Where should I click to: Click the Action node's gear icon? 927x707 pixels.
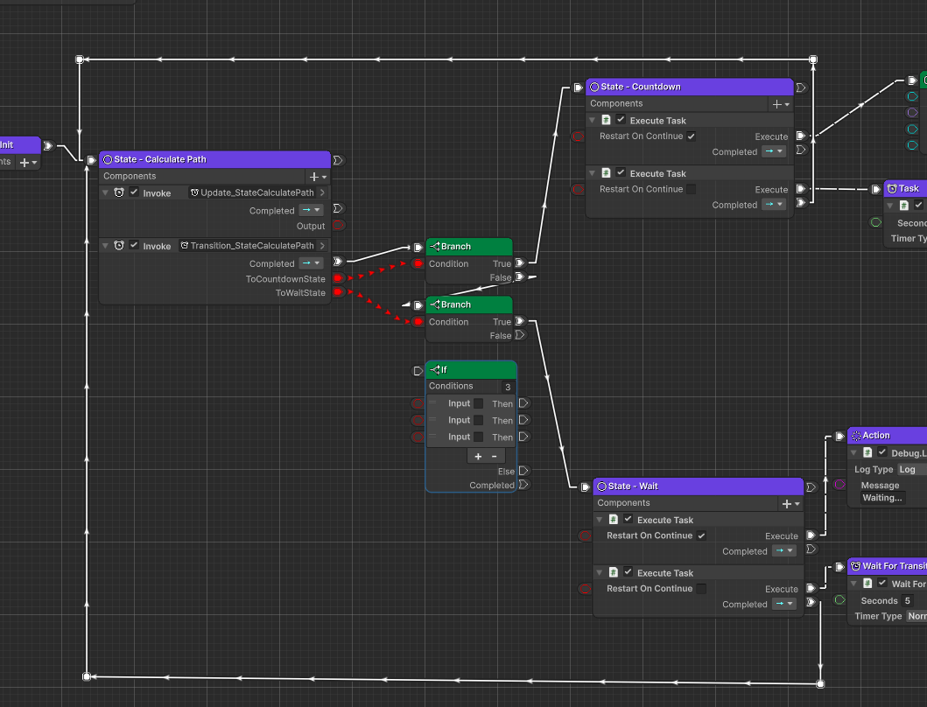pos(856,436)
